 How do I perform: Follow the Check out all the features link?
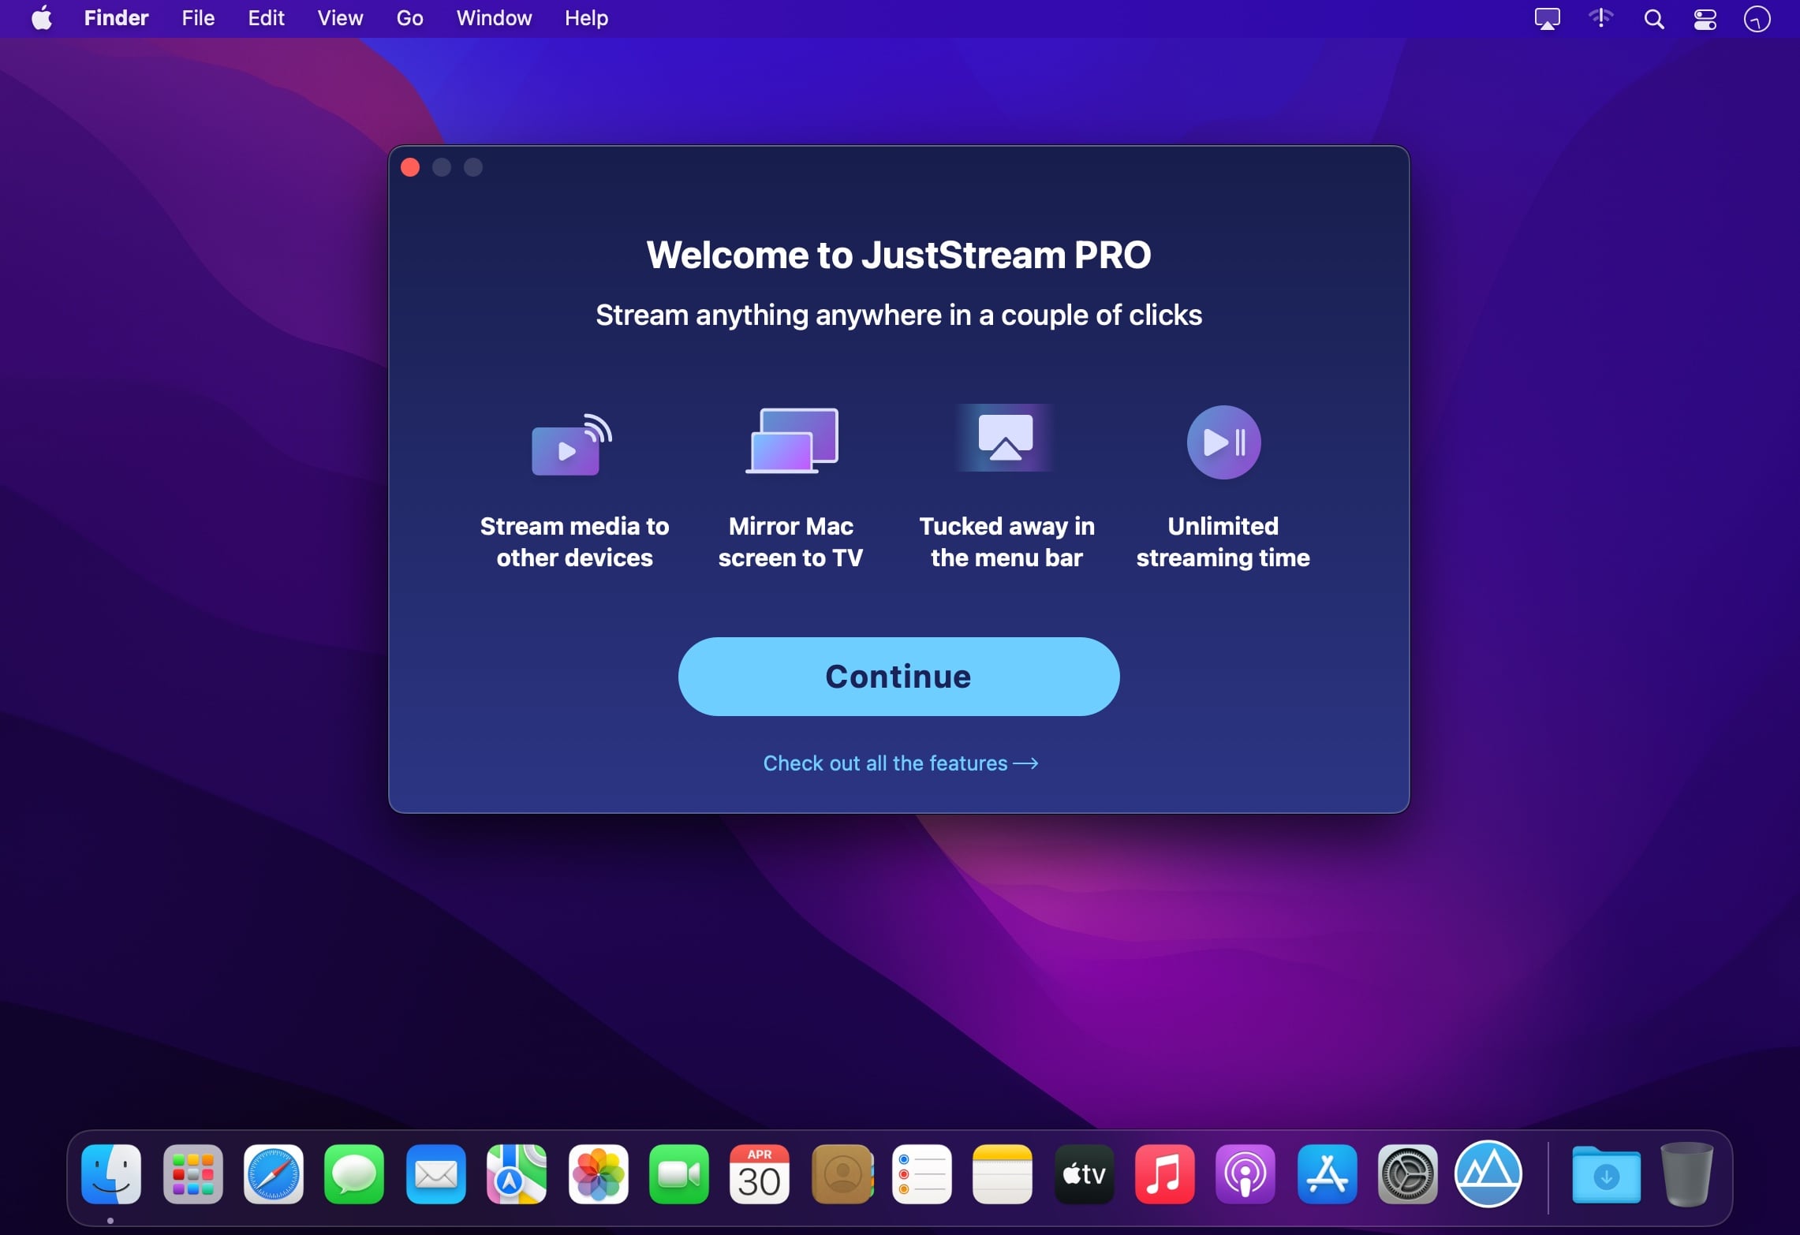tap(899, 763)
